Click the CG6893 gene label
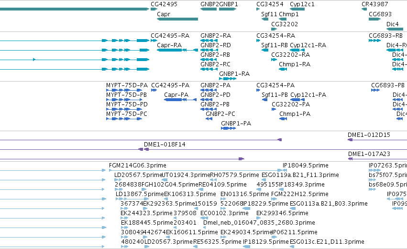 pyautogui.click(x=380, y=14)
